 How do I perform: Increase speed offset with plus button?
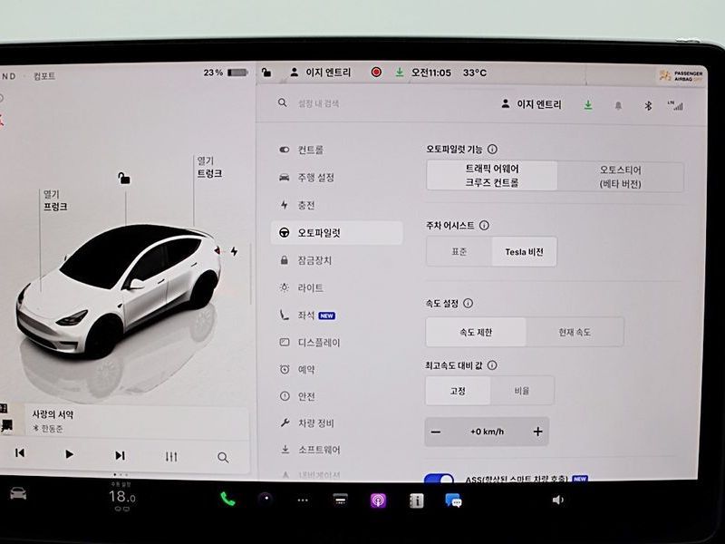(x=537, y=432)
